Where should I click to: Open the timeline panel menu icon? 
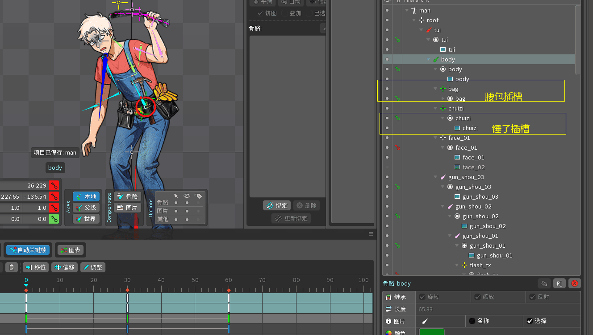[x=371, y=234]
